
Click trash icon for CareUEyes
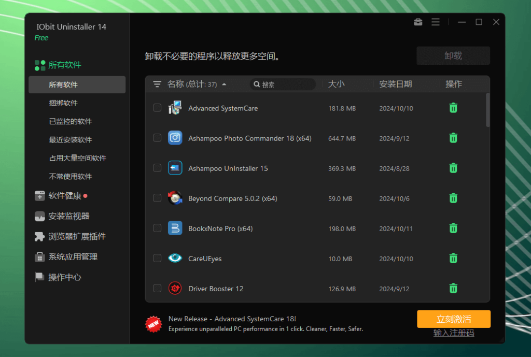[453, 258]
